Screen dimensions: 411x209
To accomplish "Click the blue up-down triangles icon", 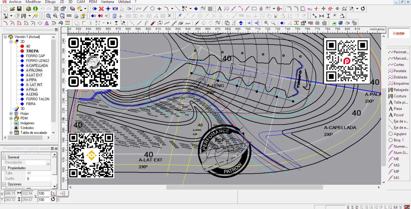I will coord(241,23).
